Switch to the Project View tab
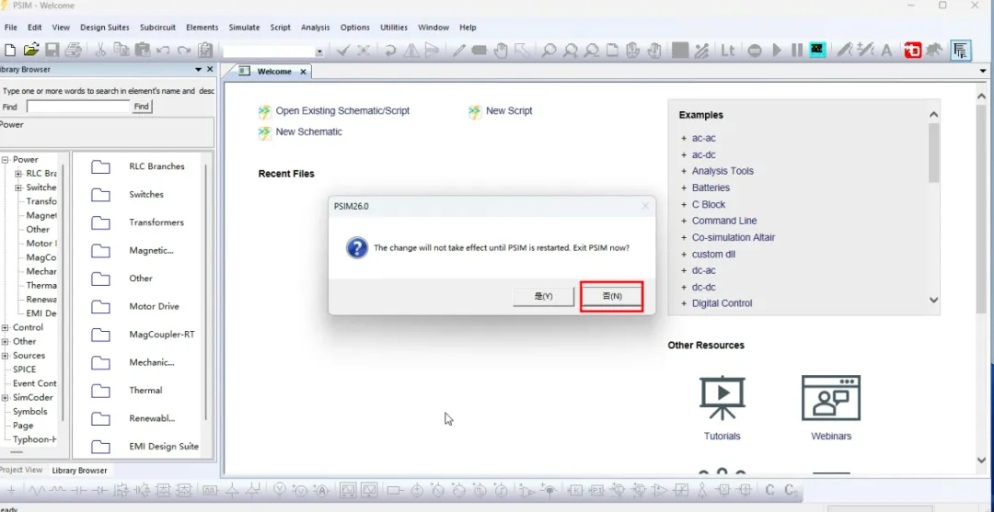 click(x=21, y=471)
